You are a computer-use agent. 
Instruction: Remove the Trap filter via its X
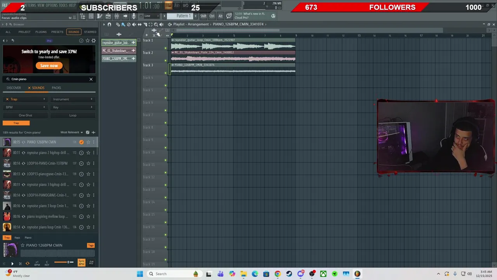click(x=7, y=99)
